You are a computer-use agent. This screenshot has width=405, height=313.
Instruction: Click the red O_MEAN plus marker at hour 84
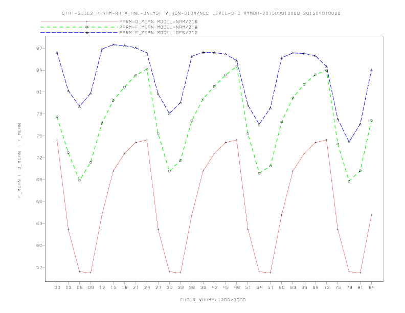click(x=371, y=215)
